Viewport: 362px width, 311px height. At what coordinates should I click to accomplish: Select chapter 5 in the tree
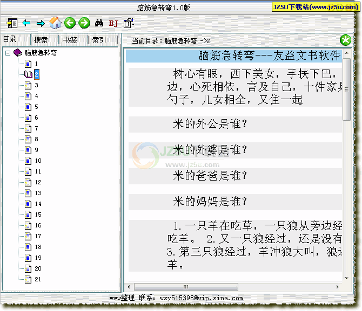pos(36,107)
